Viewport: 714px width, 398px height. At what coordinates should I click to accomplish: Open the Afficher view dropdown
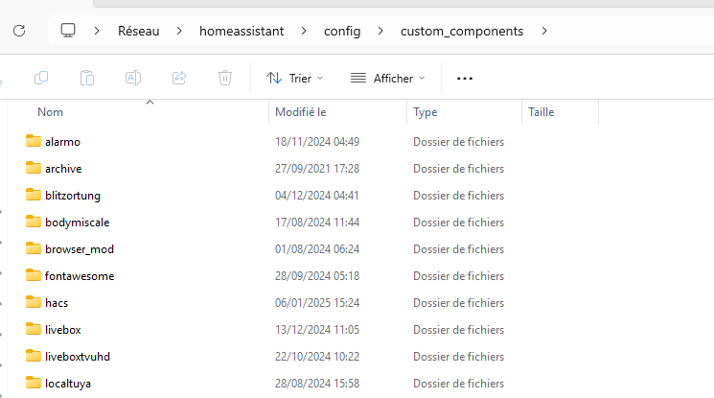click(388, 79)
